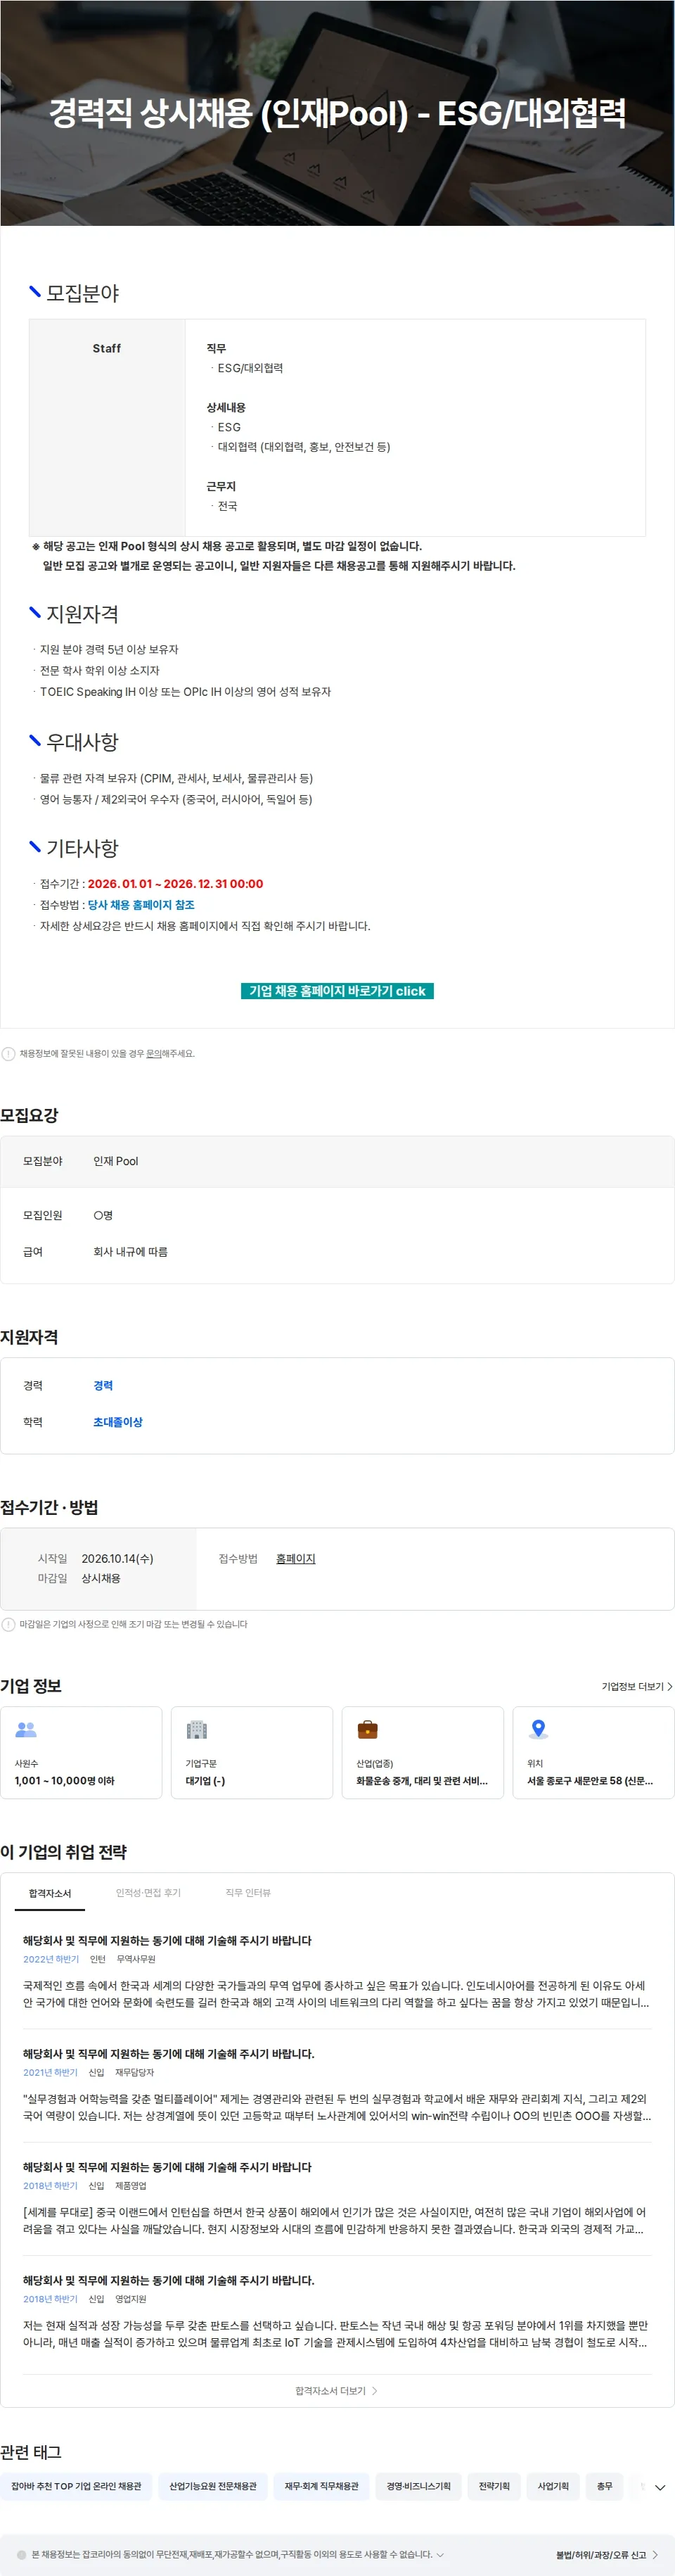Select the 합격자소서 tab
The image size is (675, 2576).
tap(50, 1893)
